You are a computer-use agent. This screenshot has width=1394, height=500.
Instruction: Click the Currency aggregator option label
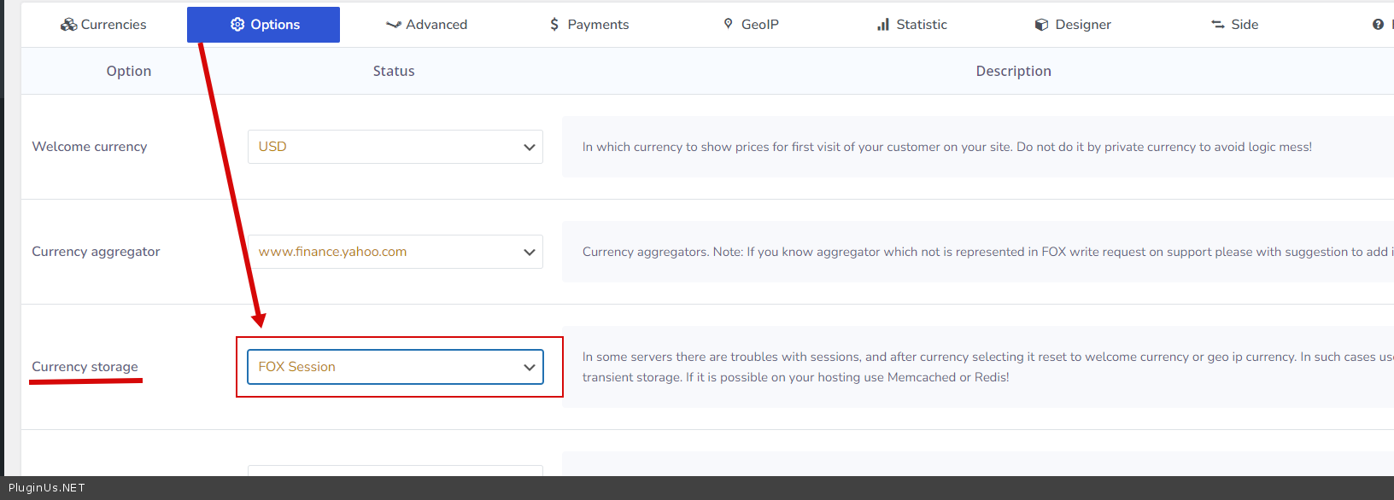pos(96,252)
